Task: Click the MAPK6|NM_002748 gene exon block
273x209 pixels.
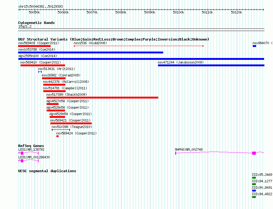Action: pyautogui.click(x=254, y=153)
